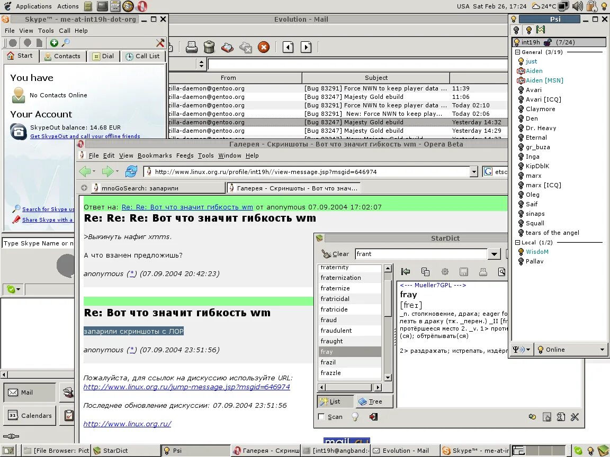The width and height of the screenshot is (610, 457).
Task: Switch to int19h@angband terminal in taskbar
Action: (x=335, y=451)
